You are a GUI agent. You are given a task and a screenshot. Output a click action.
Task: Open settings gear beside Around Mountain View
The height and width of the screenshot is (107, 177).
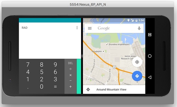[88, 89]
